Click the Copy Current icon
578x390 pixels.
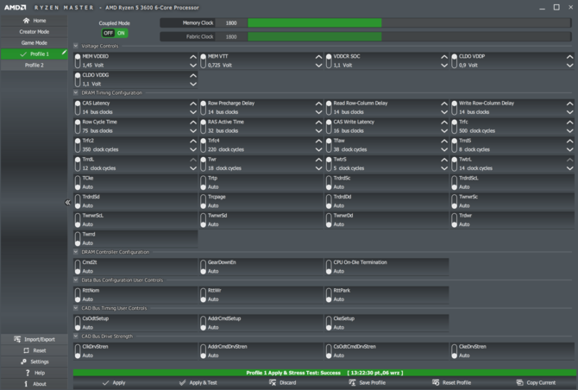click(x=519, y=382)
